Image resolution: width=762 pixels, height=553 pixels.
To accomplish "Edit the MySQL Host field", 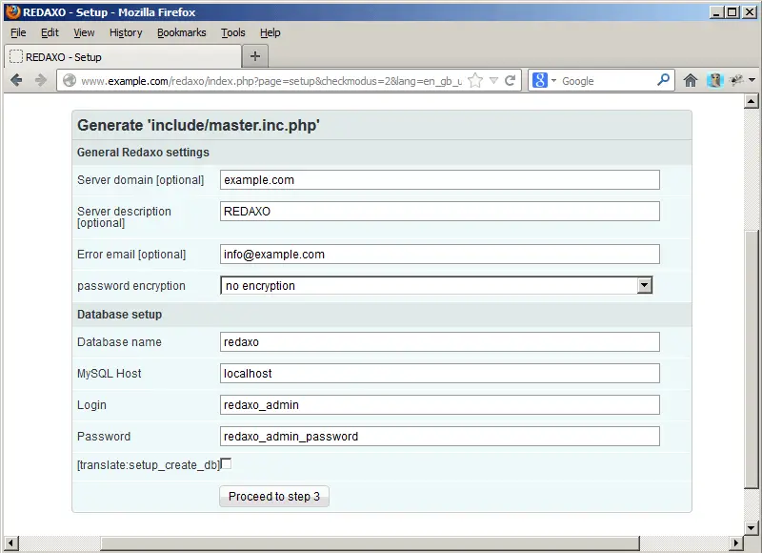I will pyautogui.click(x=440, y=374).
